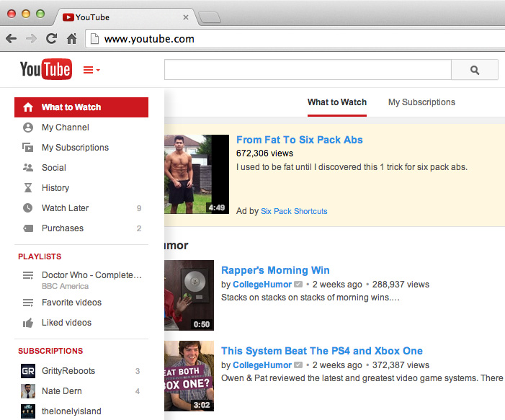Image resolution: width=505 pixels, height=420 pixels.
Task: Open CollegeHumor under PS4 and Xbox video
Action: (262, 365)
